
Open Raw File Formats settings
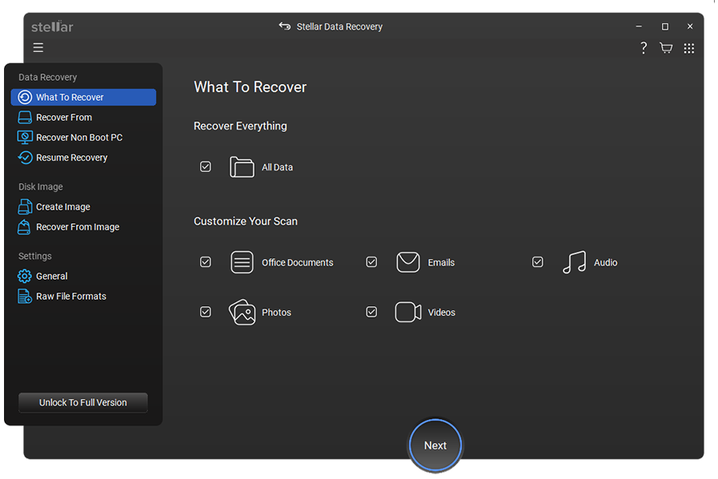[83, 296]
